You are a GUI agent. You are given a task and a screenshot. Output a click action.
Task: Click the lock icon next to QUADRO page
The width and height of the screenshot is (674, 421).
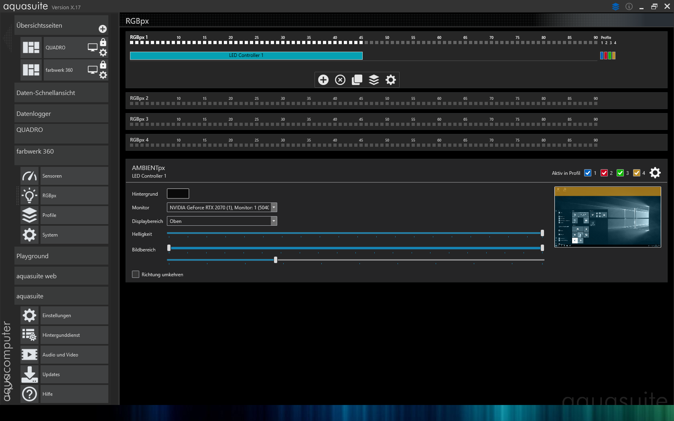pos(103,43)
